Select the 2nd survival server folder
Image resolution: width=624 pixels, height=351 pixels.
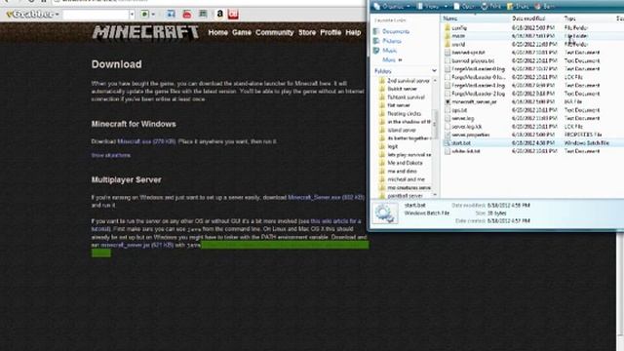(405, 81)
